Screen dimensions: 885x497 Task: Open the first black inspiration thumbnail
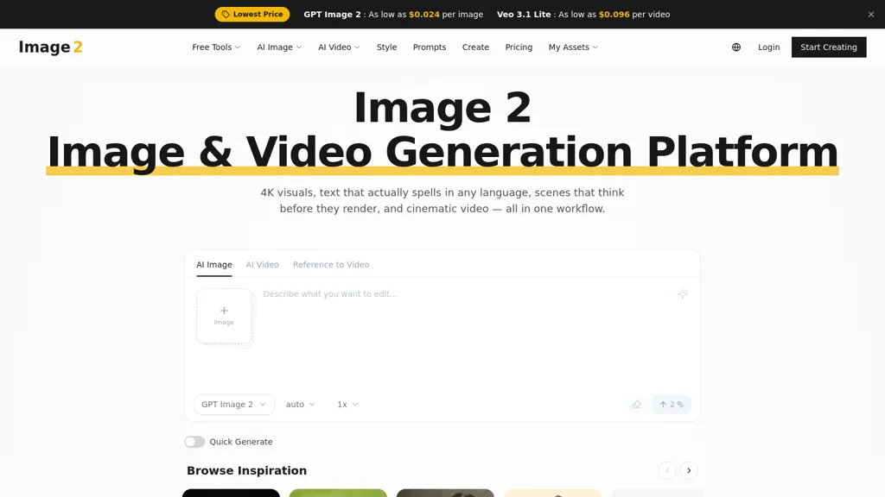pyautogui.click(x=231, y=493)
